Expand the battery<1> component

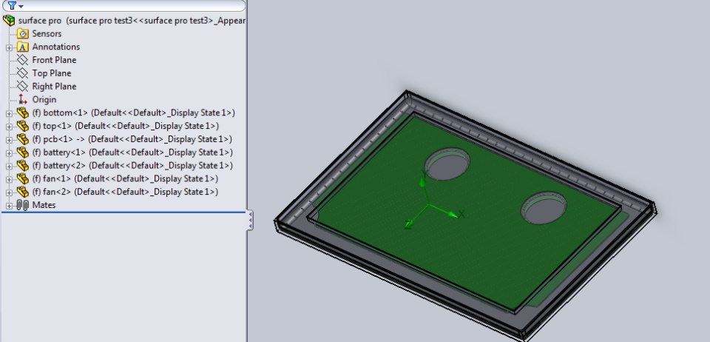click(x=9, y=153)
